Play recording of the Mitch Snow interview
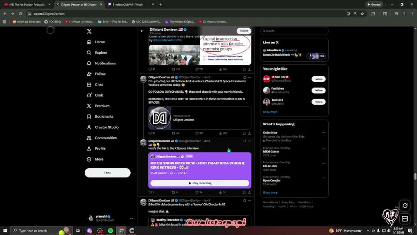 coord(200,183)
